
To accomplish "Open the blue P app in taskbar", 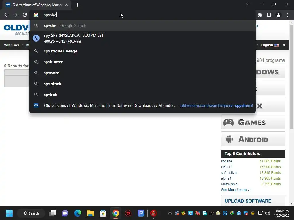I will (141, 213).
